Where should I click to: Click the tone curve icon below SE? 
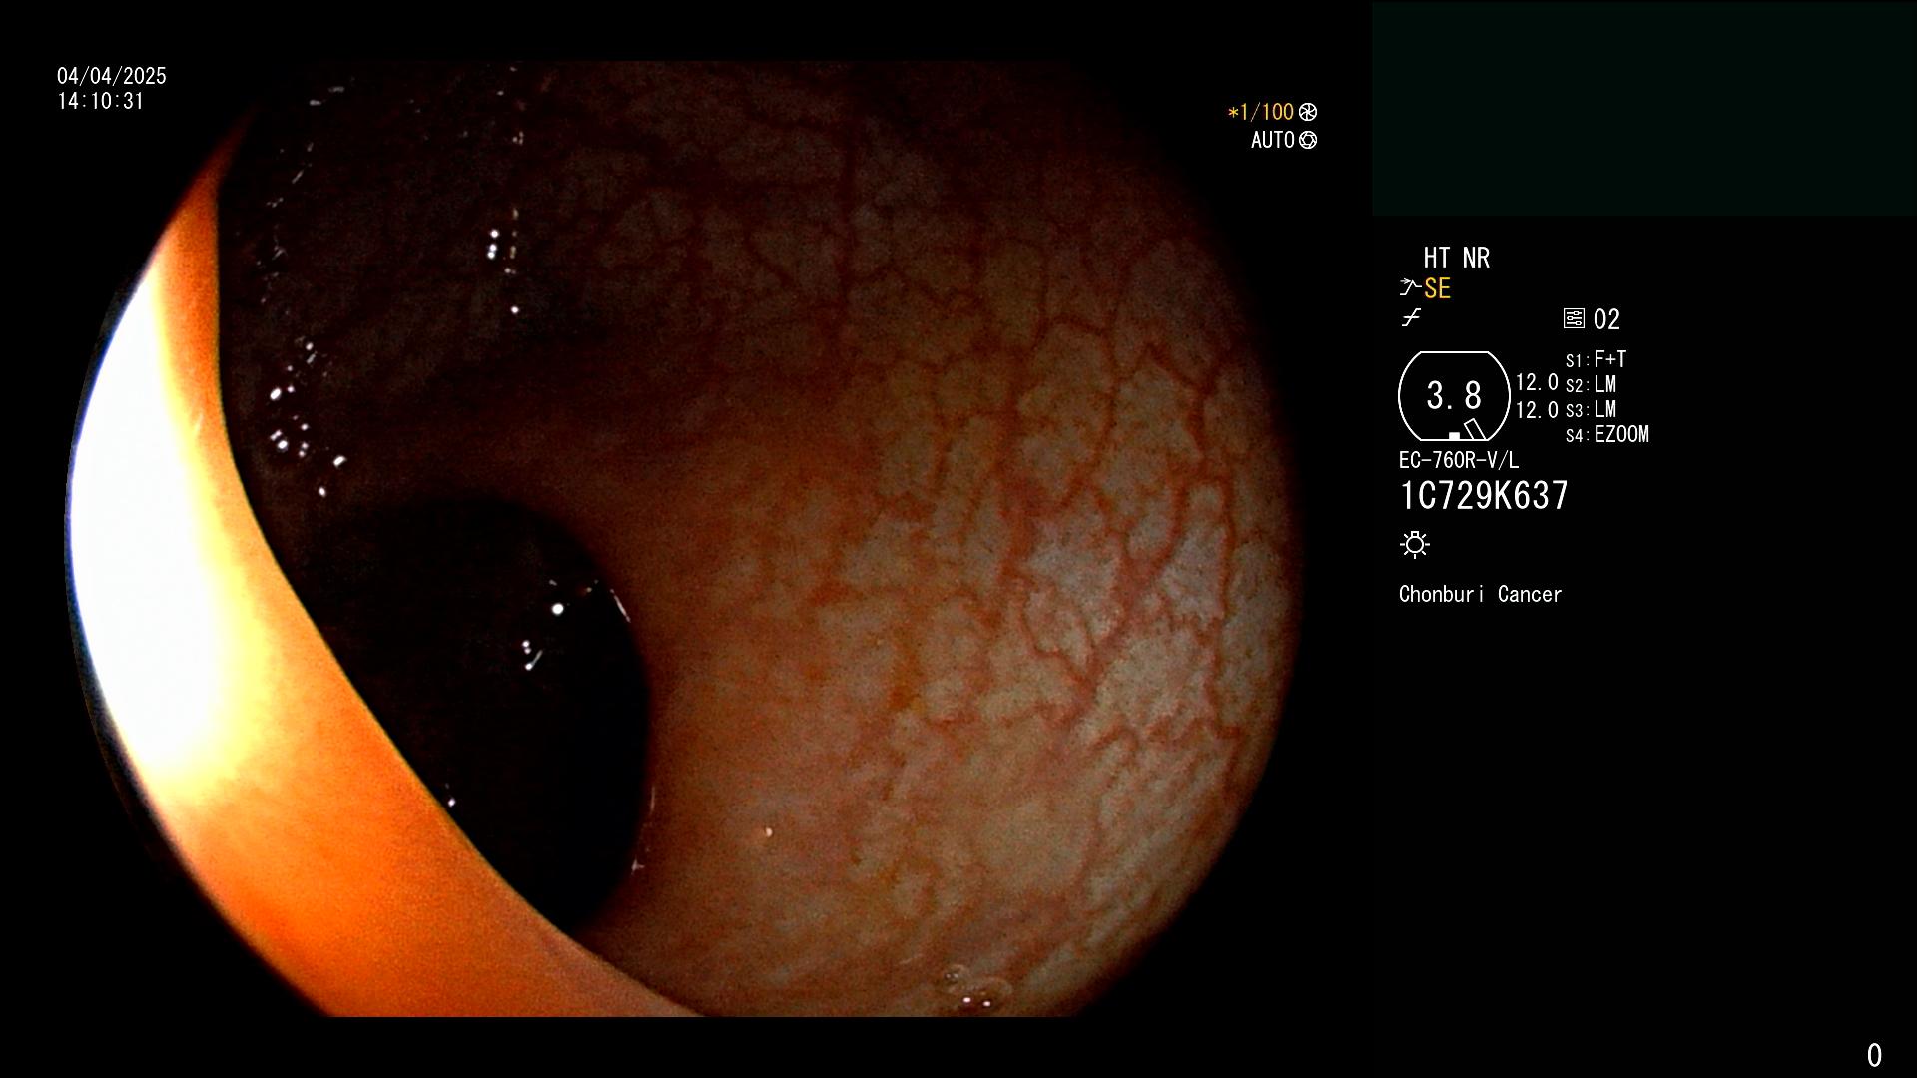click(1411, 318)
